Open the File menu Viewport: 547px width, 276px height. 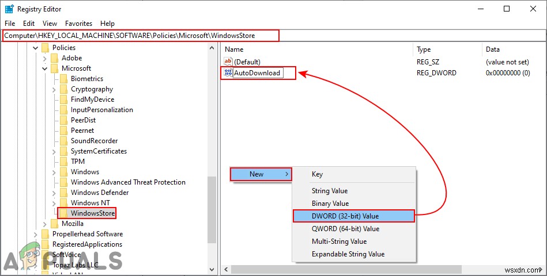pos(10,24)
